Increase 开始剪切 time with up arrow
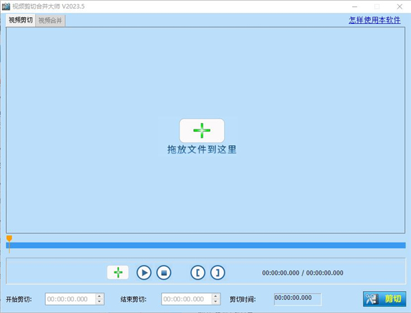Screen dimensions: 411x313 pyautogui.click(x=100, y=297)
